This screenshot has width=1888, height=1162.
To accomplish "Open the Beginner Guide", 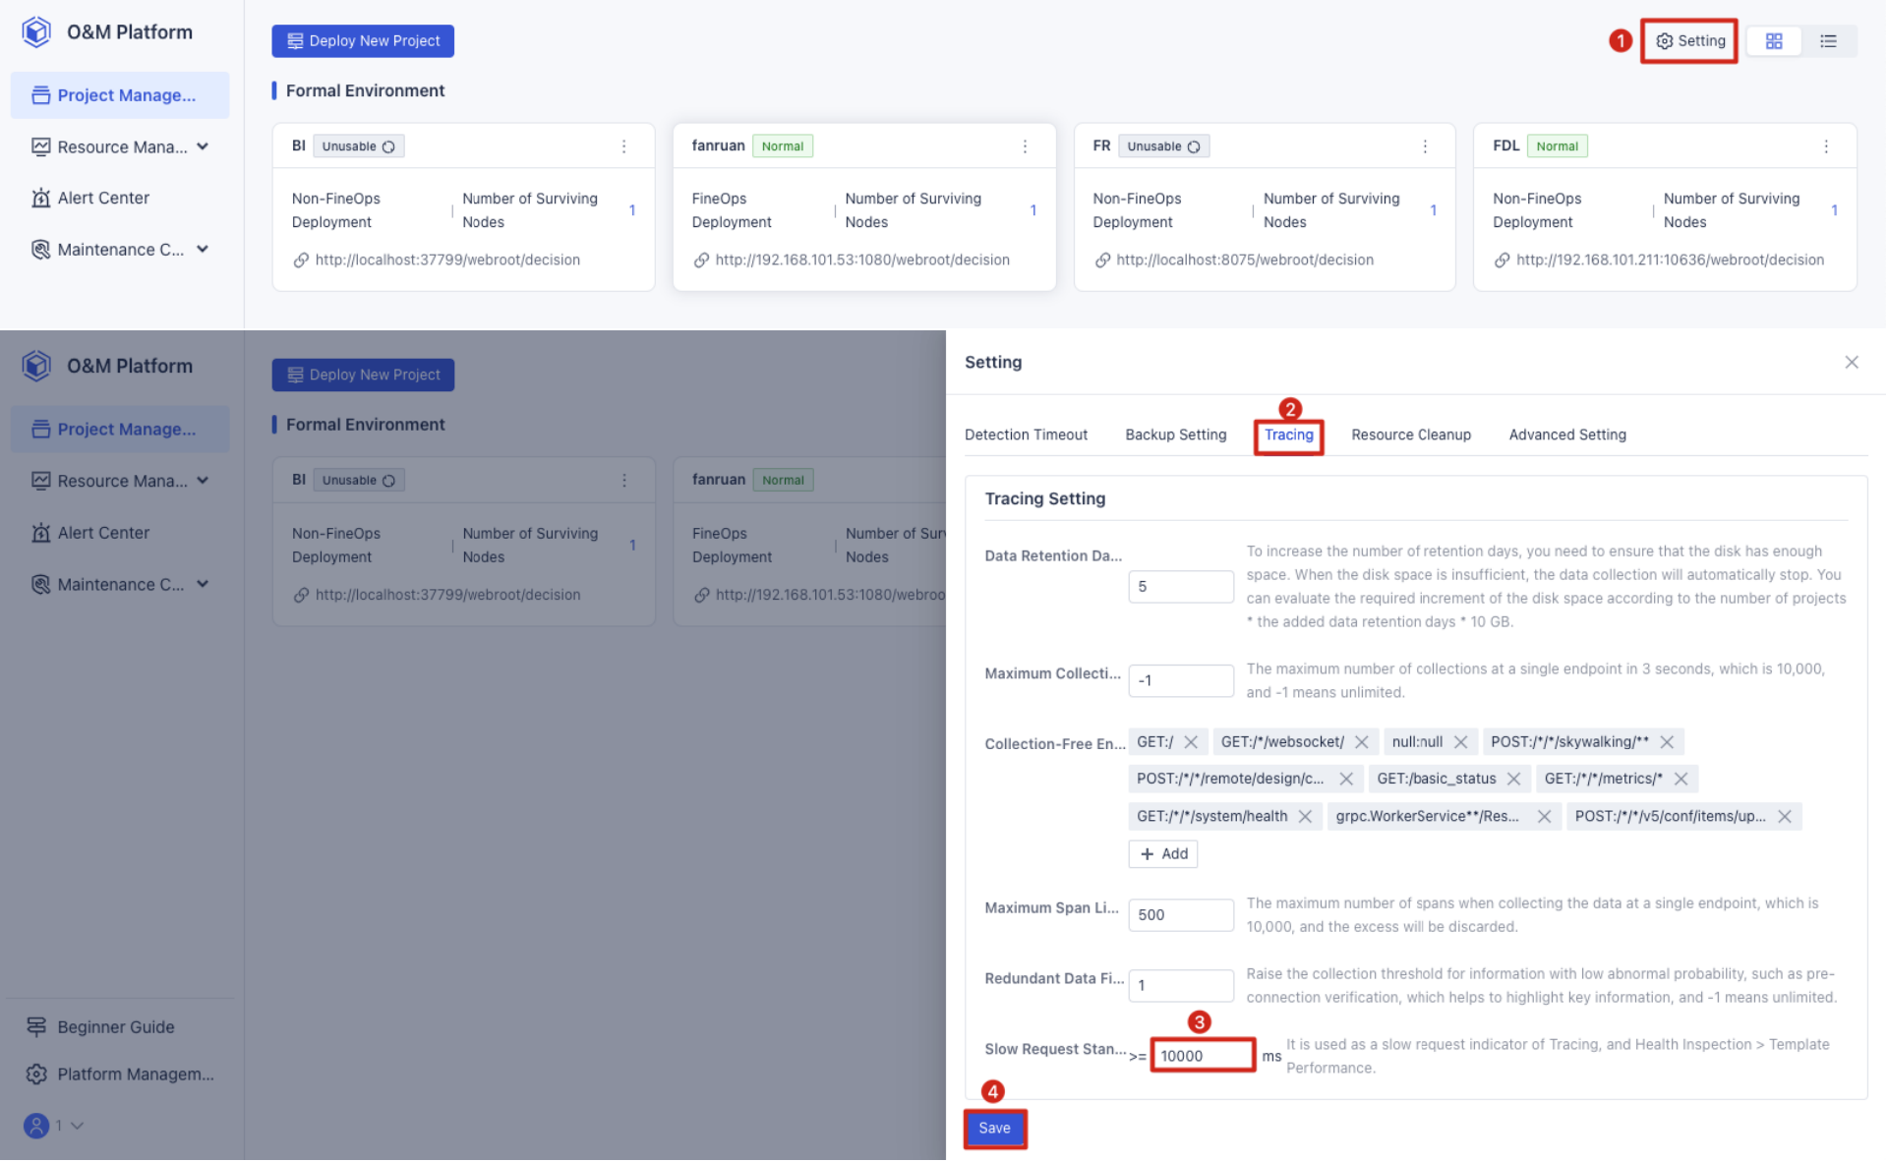I will click(x=115, y=1026).
